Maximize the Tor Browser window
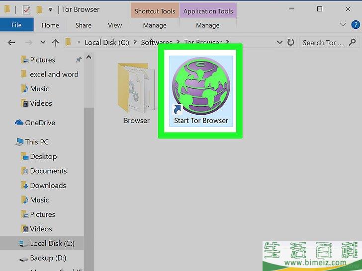362x271 pixels. (320, 9)
